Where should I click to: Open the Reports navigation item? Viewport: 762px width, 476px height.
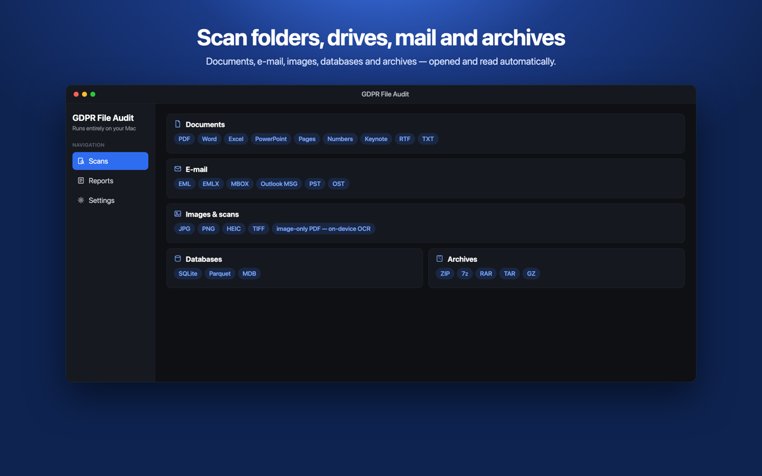(x=110, y=181)
